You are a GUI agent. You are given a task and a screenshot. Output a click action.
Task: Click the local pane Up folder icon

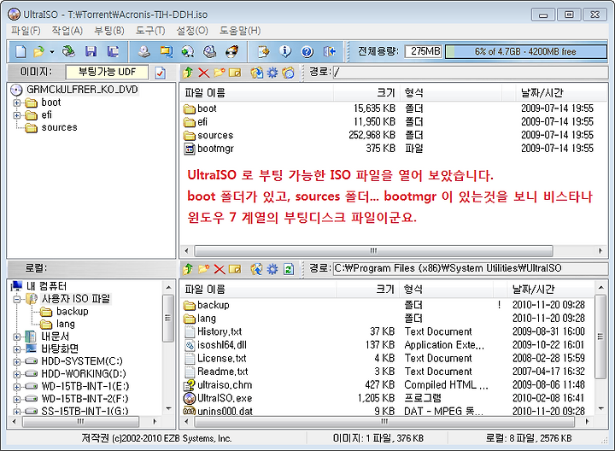point(188,269)
